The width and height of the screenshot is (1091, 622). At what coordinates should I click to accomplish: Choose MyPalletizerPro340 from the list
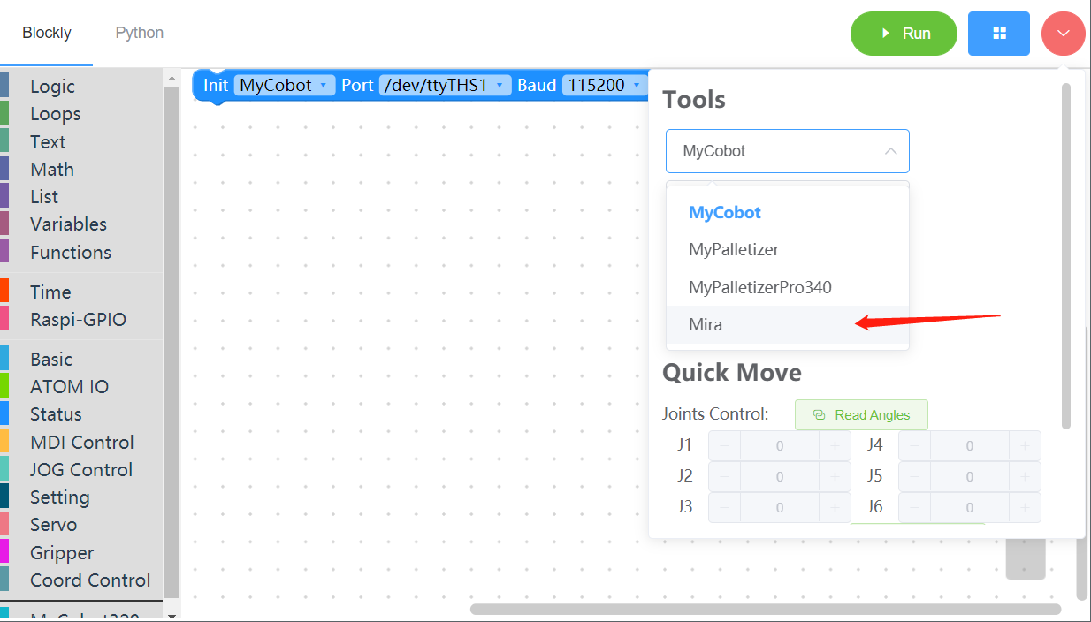788,287
